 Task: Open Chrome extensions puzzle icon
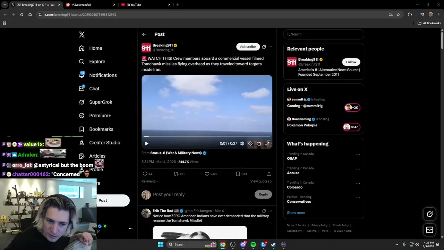tap(410, 15)
